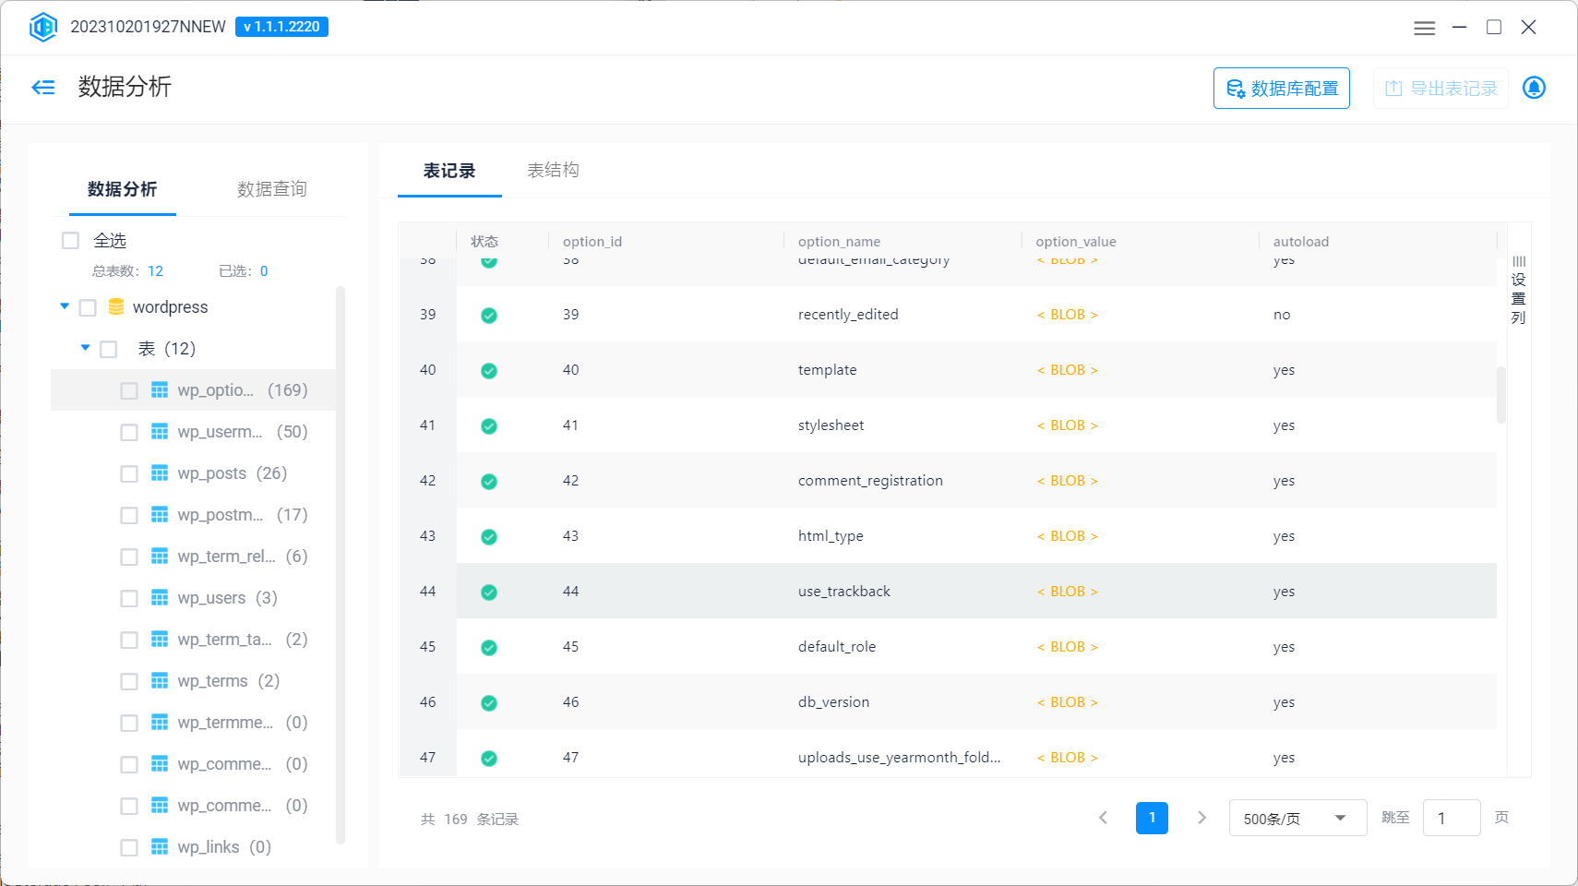Click the wp_posts table icon
Screen dimensions: 1578x886
coord(160,473)
